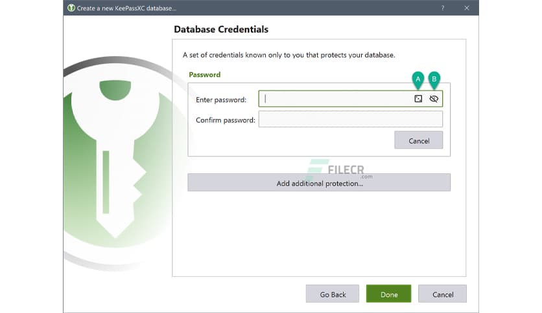Click the teal marker labeled A

[418, 80]
